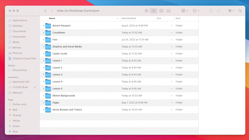Expand the Countdown folder
249x140 pixels.
(x=44, y=33)
